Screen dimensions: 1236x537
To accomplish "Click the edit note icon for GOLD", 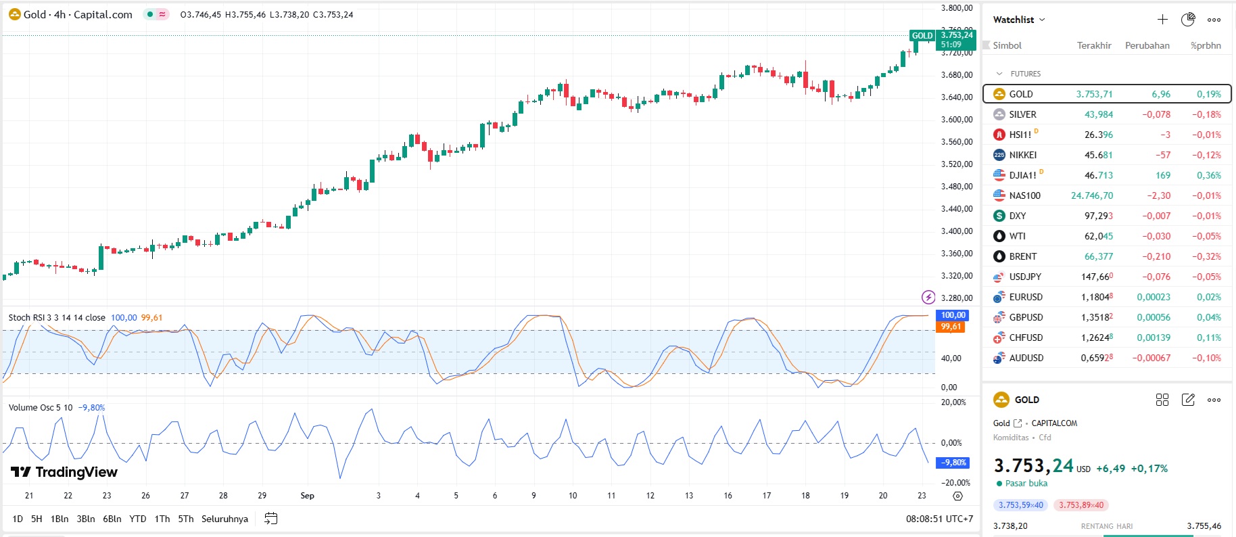I will coord(1188,400).
